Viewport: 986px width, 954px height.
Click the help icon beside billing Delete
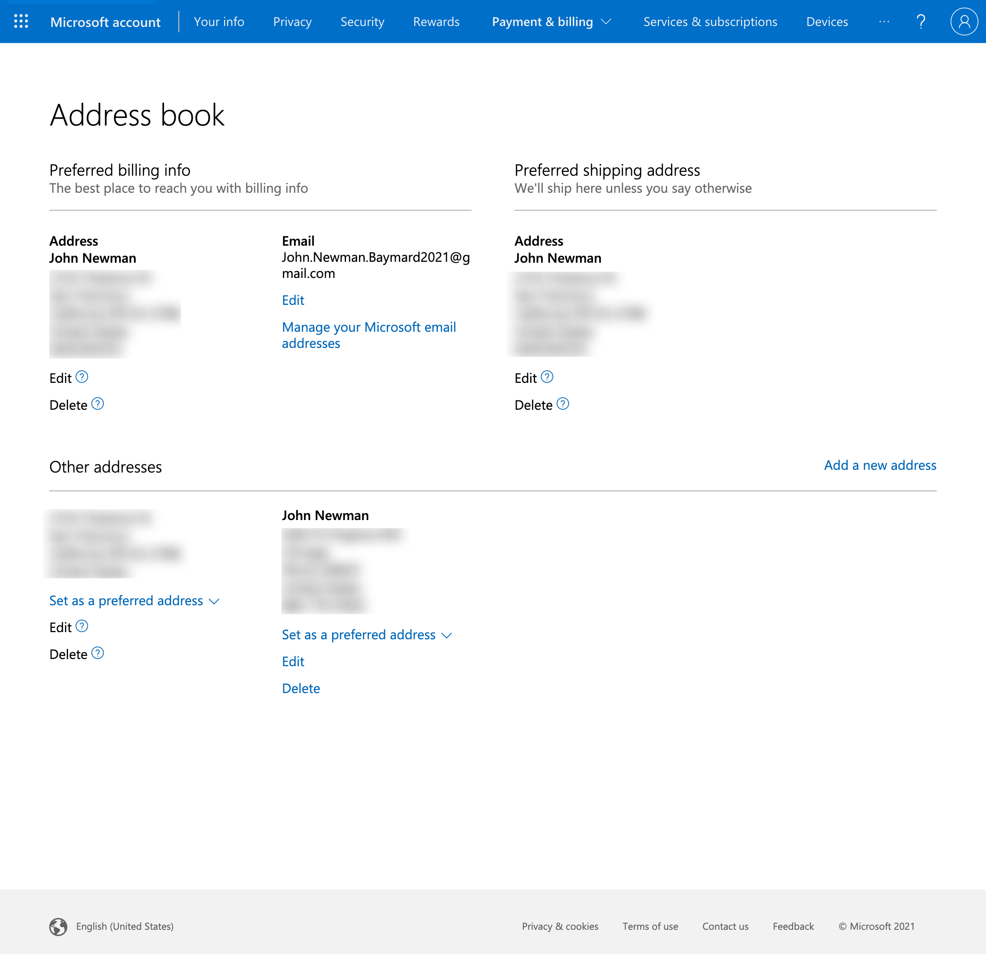pyautogui.click(x=98, y=404)
